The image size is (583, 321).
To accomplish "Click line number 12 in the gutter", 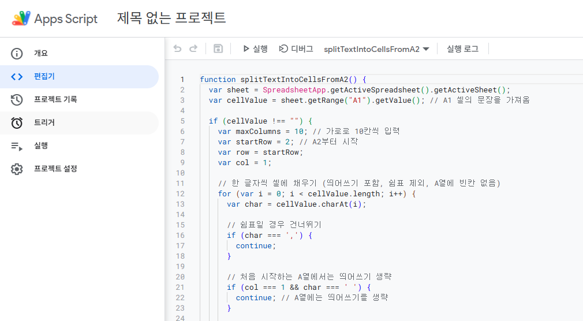I will click(180, 194).
